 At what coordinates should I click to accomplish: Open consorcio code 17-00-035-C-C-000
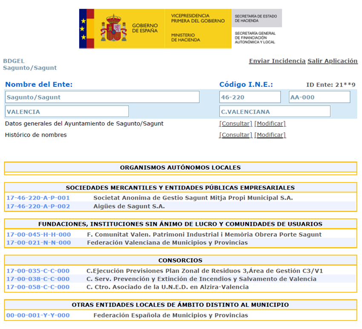(38, 271)
